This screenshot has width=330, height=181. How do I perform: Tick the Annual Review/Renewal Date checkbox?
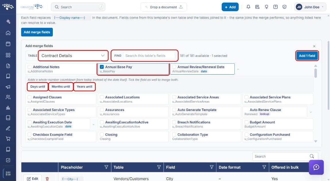(174, 67)
